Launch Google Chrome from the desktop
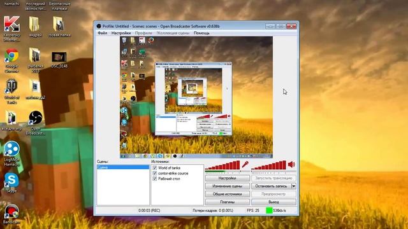 point(11,61)
